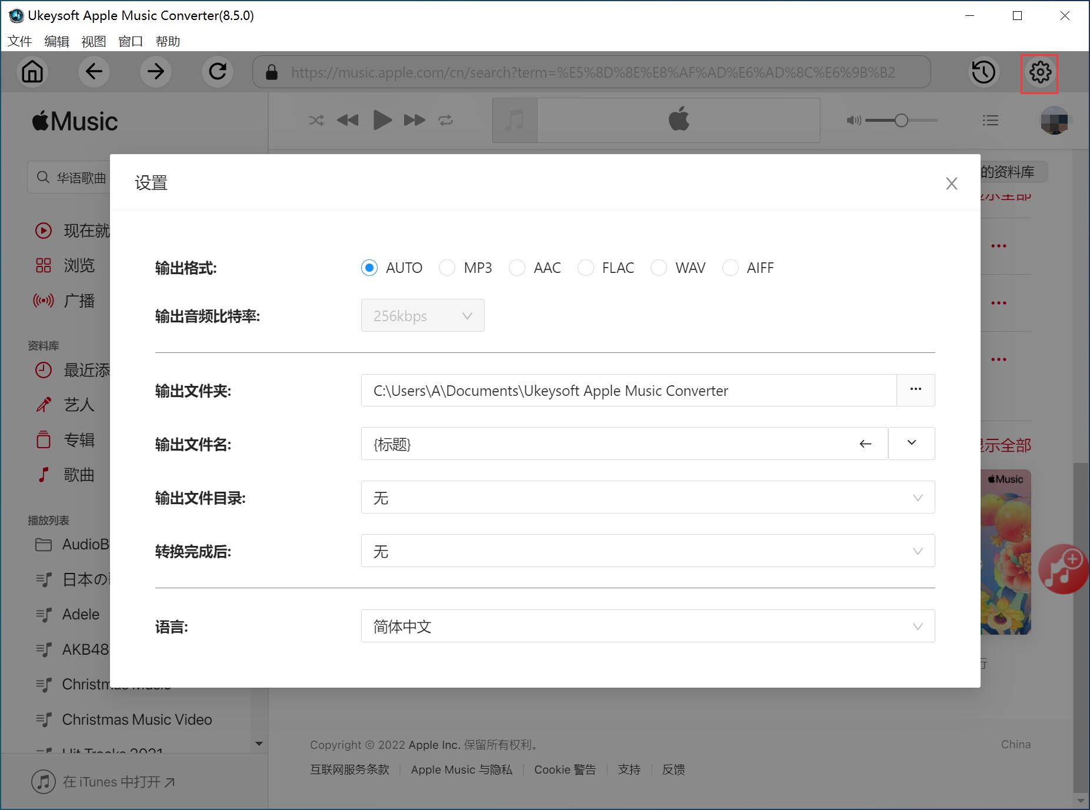The image size is (1090, 810).
Task: Expand the output filename tag dropdown
Action: pos(912,444)
